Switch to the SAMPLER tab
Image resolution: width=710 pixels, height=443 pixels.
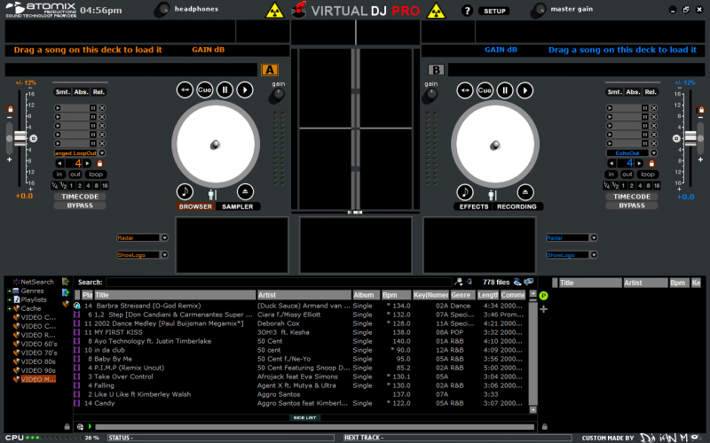pyautogui.click(x=238, y=206)
